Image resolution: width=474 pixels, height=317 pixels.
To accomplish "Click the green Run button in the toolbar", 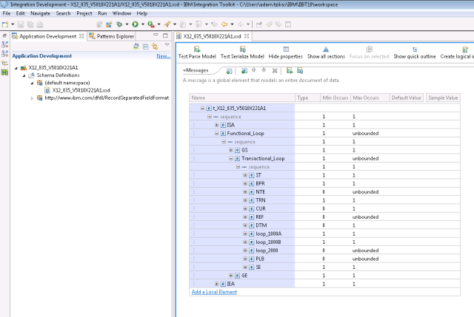I will click(135, 24).
